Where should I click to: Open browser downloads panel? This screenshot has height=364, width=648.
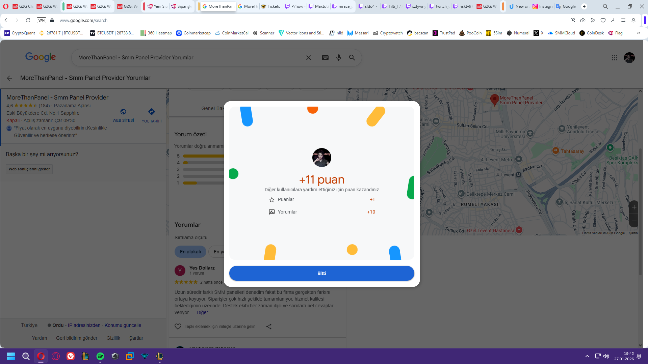[x=613, y=20]
